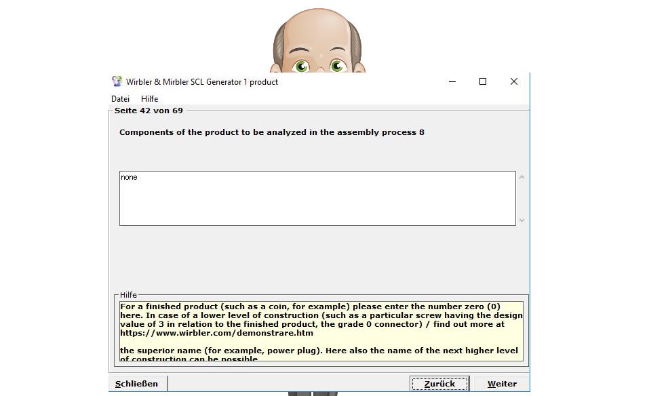The image size is (649, 396).
Task: Click the "Seite 42 von 69" page label
Action: [149, 111]
